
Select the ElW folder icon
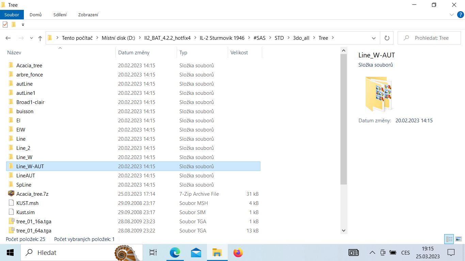pyautogui.click(x=11, y=129)
